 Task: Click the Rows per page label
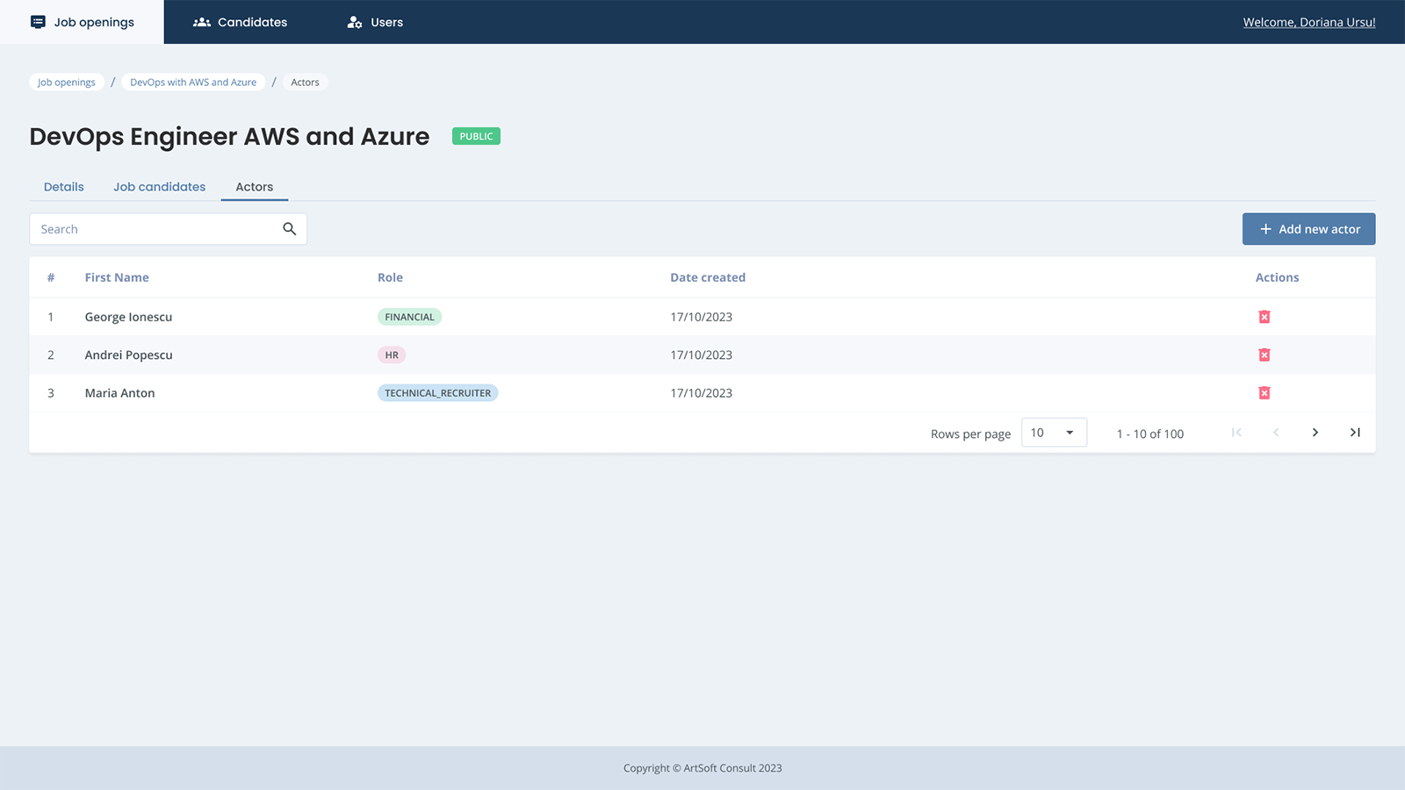970,434
